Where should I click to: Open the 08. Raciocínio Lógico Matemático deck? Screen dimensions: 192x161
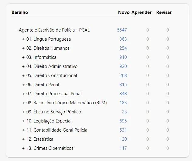pos(67,103)
